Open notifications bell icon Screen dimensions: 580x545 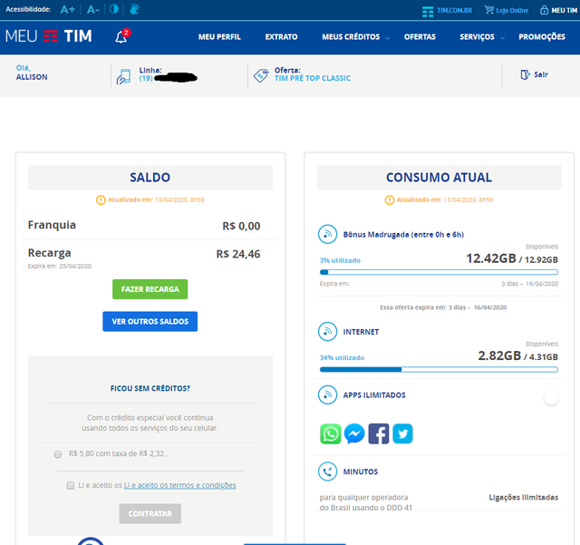121,36
